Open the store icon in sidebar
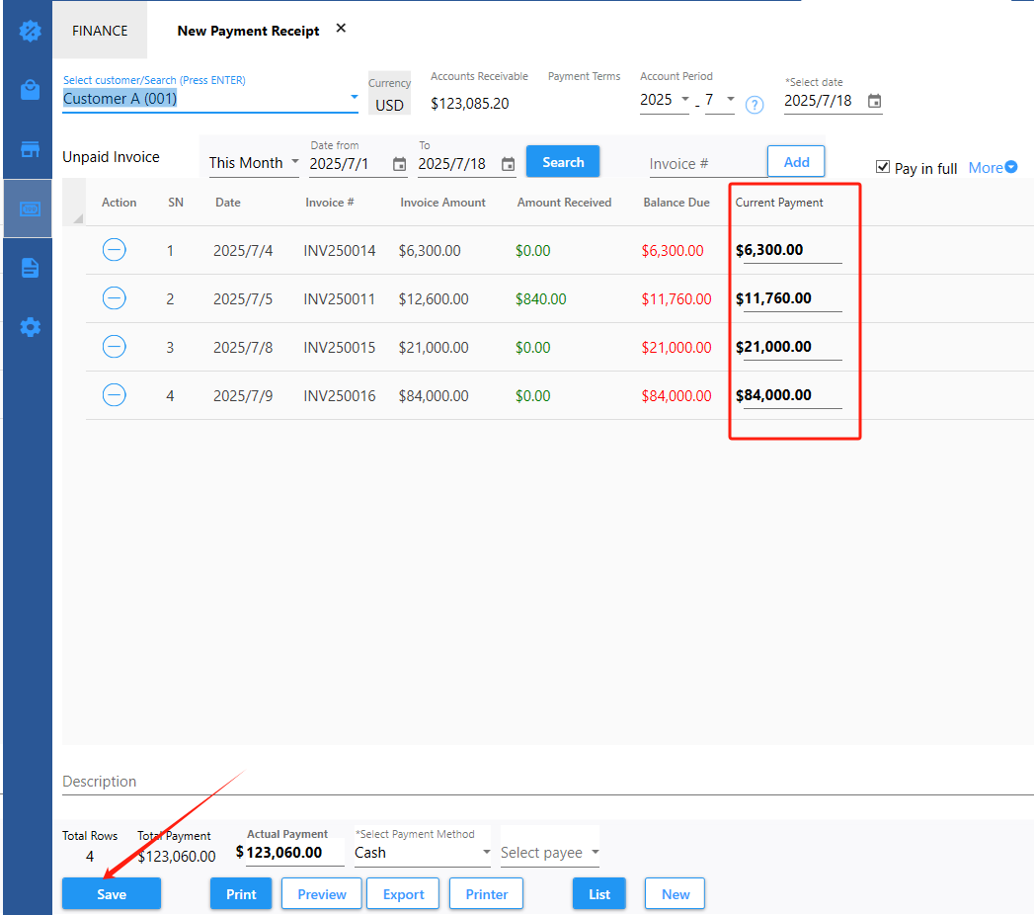Image resolution: width=1034 pixels, height=915 pixels. [x=30, y=150]
